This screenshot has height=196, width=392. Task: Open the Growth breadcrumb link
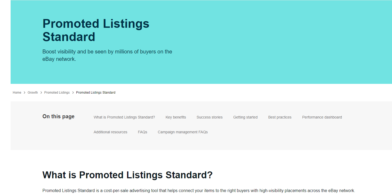coord(33,92)
